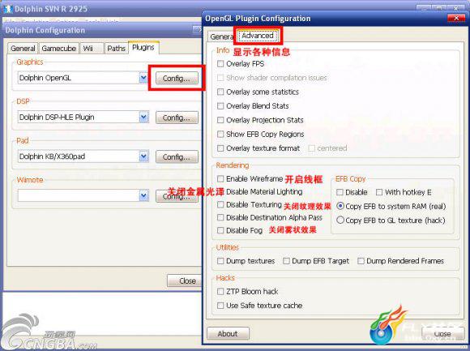Expand the Graphics plugin dropdown
The height and width of the screenshot is (351, 470).
[x=143, y=78]
